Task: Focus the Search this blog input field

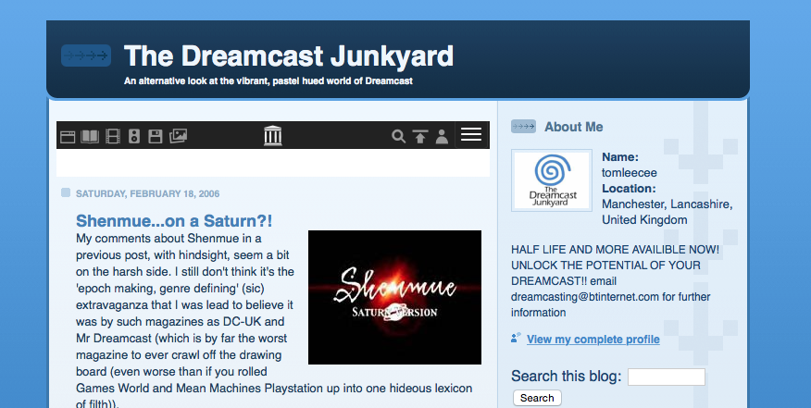Action: click(667, 377)
